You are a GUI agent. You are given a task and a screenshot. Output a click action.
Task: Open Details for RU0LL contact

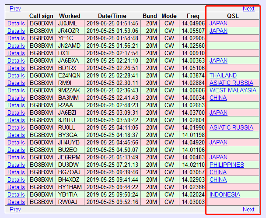tap(16, 128)
